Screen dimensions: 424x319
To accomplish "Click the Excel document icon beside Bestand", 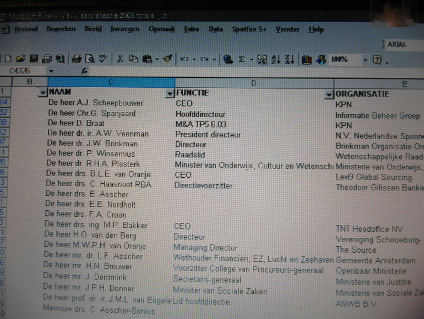I will pos(5,29).
